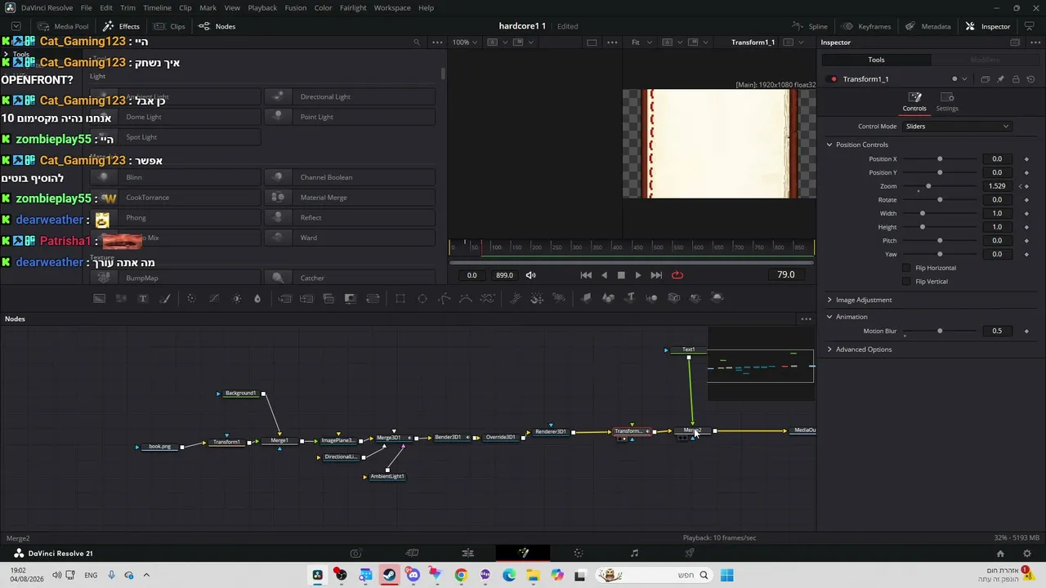Open the Cut page icon
This screenshot has width=1046, height=588.
(x=412, y=553)
